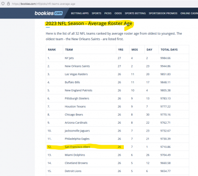Click the YRS column header
This screenshot has height=176, width=198.
pos(121,50)
